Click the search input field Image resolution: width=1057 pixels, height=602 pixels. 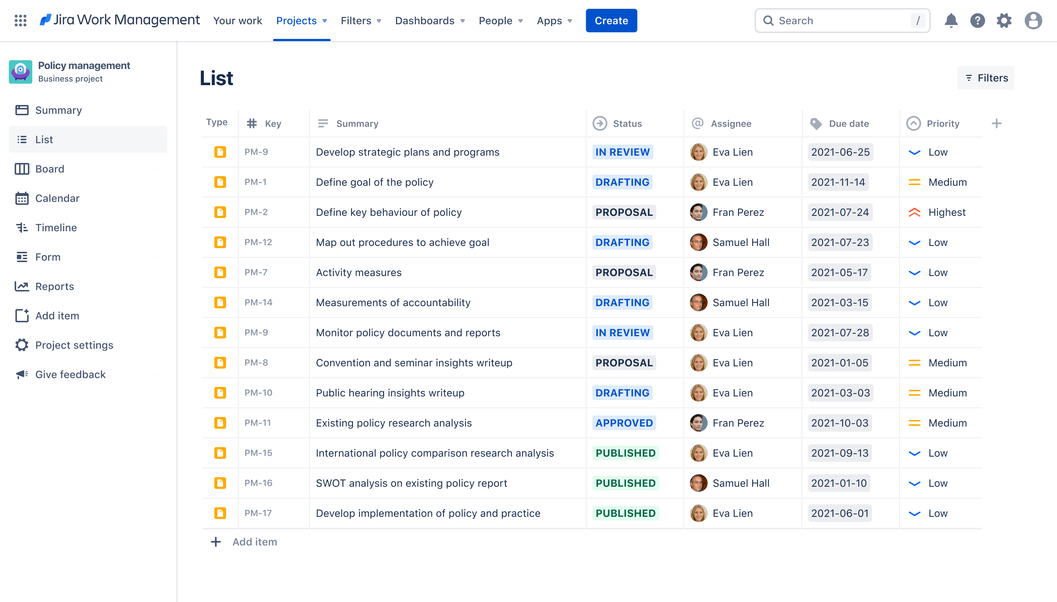[843, 19]
